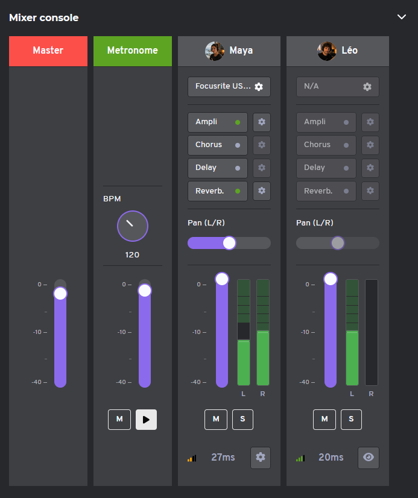418x498 pixels.
Task: Click Maya's orange signal strength icon
Action: click(192, 458)
